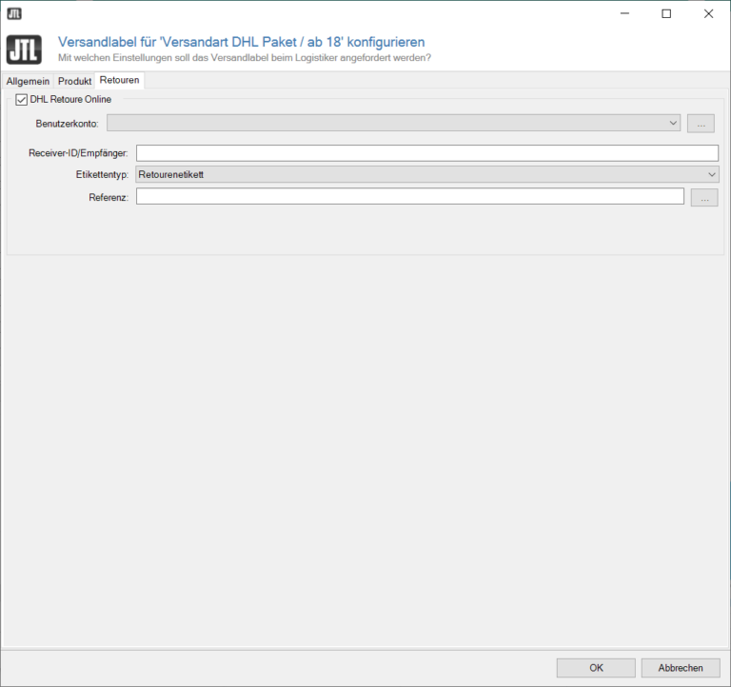
Task: Enable the DHL Retoure Online checkbox
Action: tap(22, 99)
